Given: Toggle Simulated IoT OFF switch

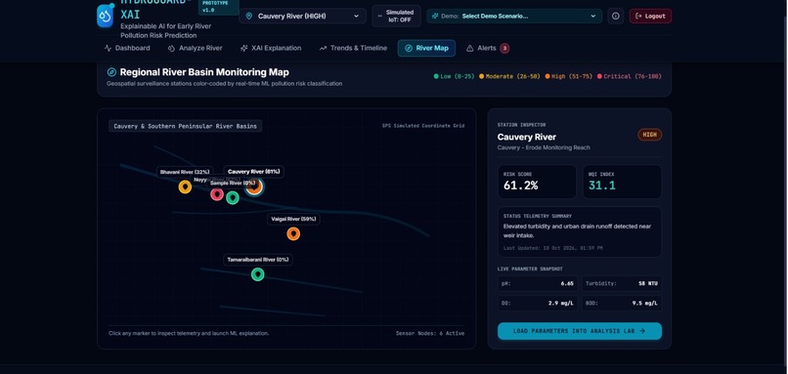Looking at the screenshot, I should (397, 16).
